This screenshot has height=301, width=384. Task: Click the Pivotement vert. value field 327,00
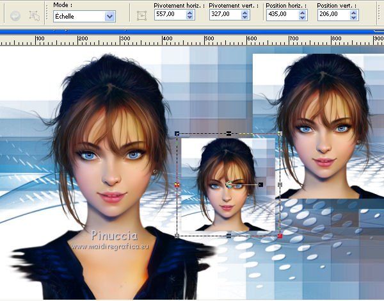(225, 15)
